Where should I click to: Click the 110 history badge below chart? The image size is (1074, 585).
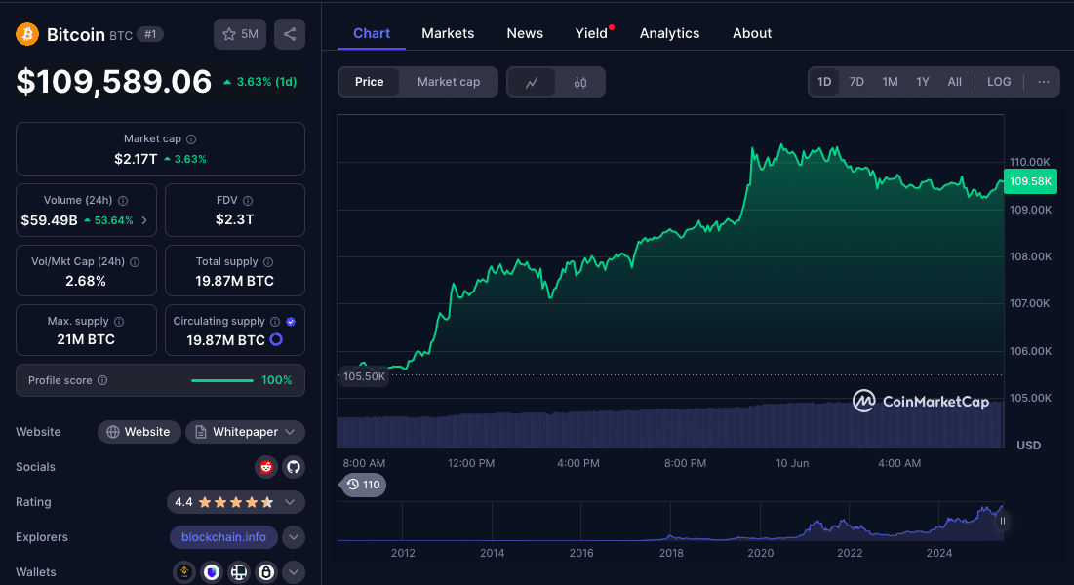point(363,485)
